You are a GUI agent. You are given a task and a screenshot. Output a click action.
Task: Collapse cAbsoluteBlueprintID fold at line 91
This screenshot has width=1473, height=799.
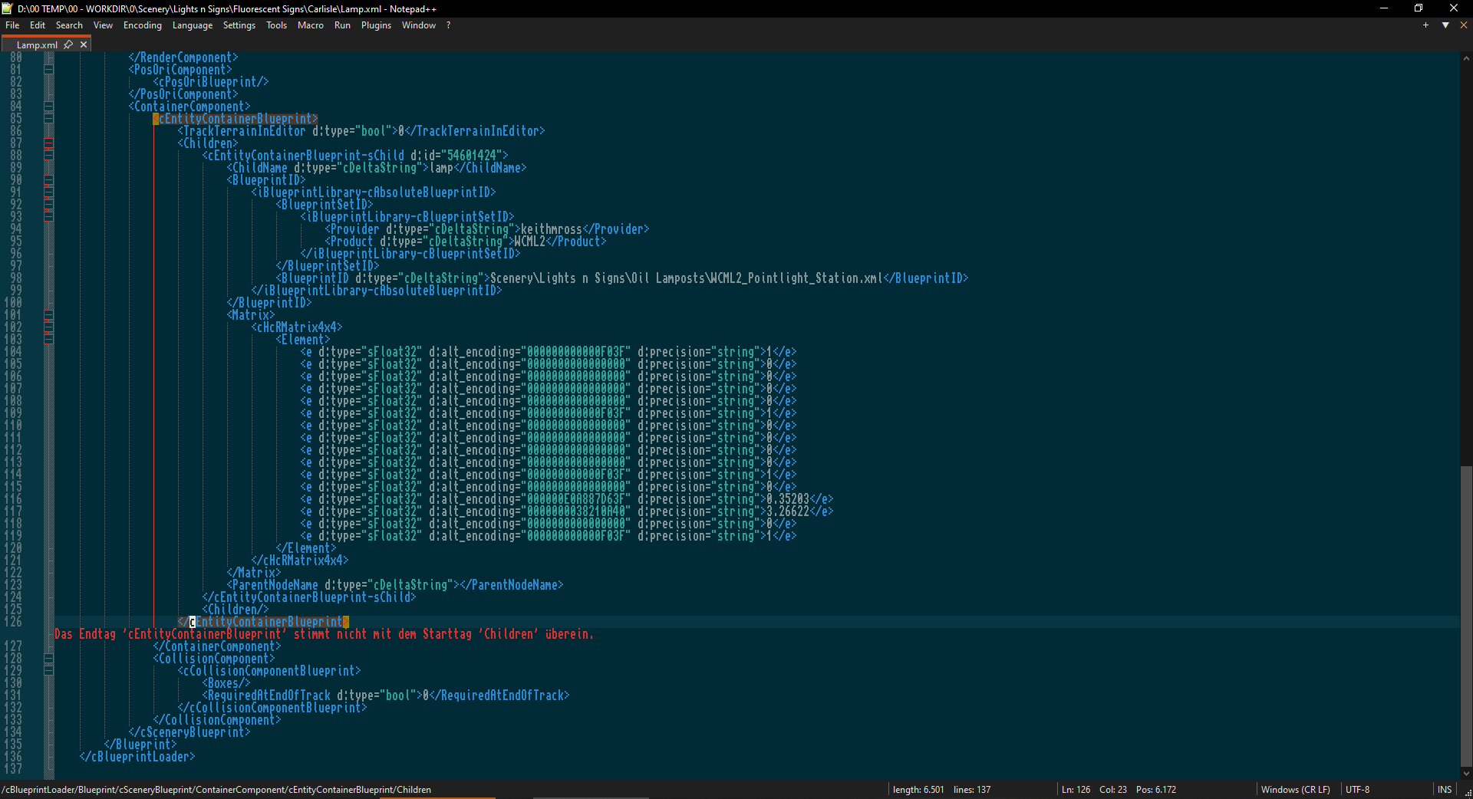(x=49, y=192)
